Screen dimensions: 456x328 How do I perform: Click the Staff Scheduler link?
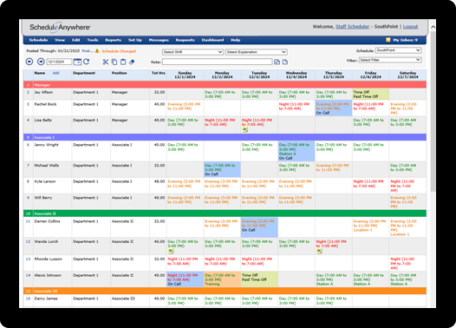[352, 27]
